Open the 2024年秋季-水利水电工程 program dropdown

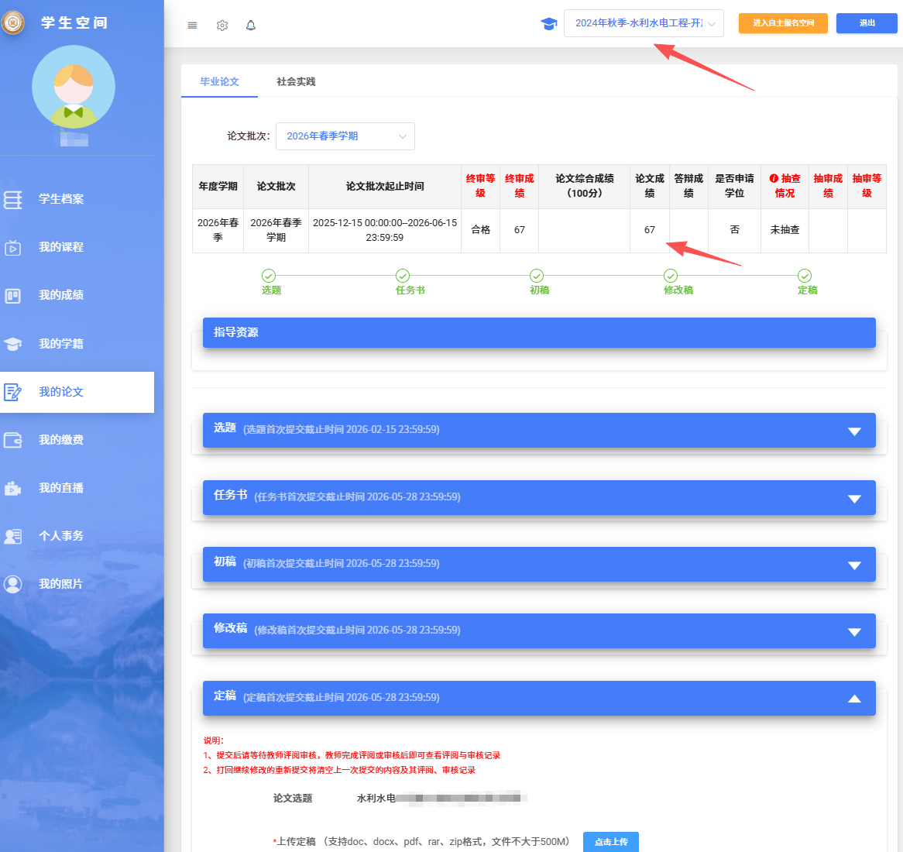coord(644,23)
